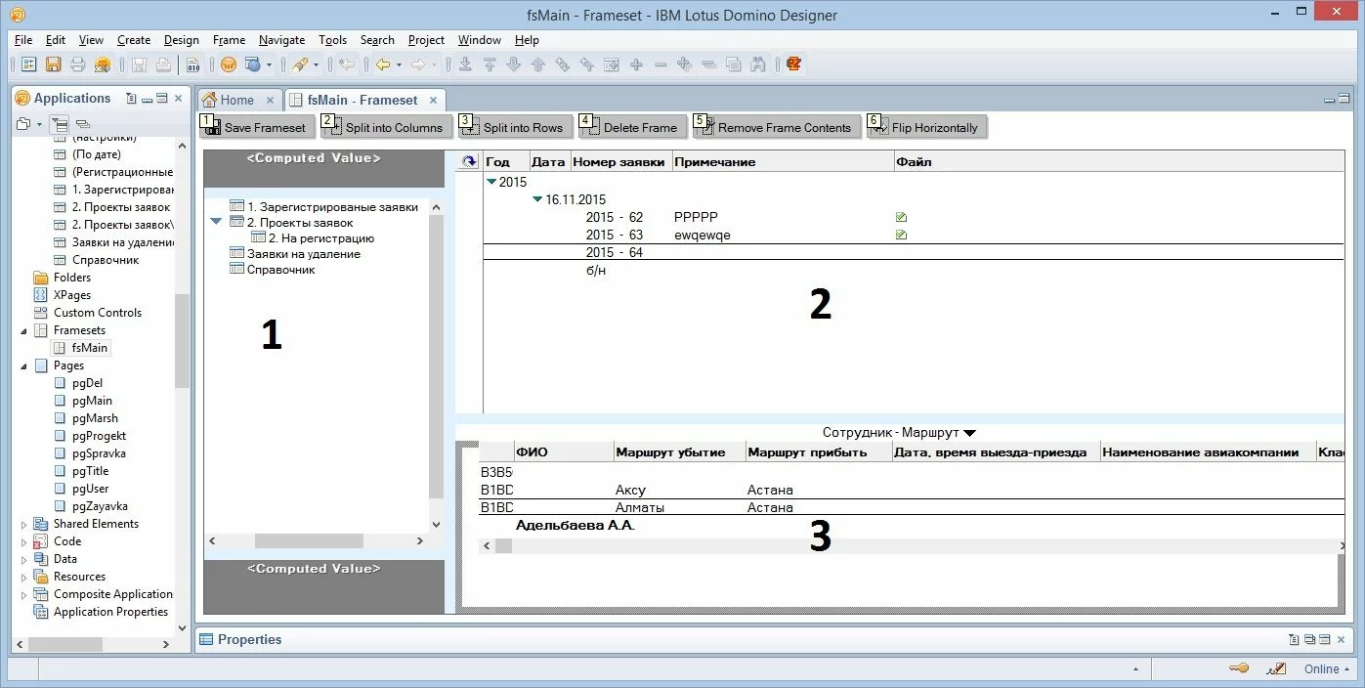Click the refresh icon in the view header

point(469,162)
